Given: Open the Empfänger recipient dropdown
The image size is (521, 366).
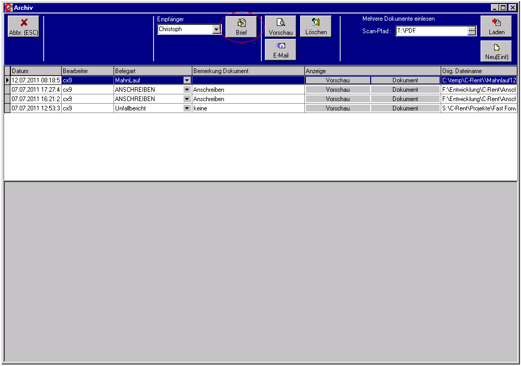Looking at the screenshot, I should 216,30.
